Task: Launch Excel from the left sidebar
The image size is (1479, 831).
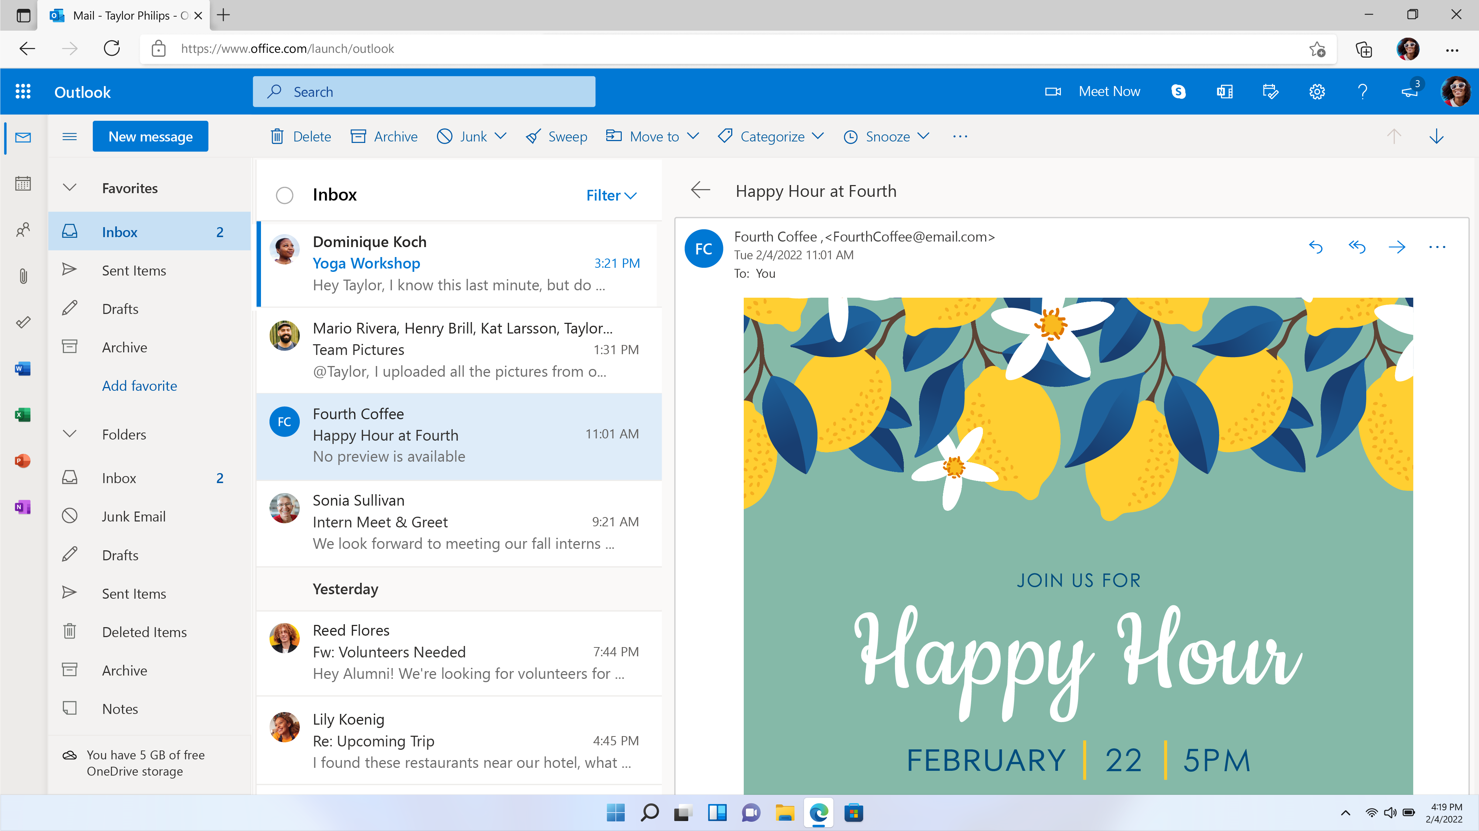Action: point(23,415)
